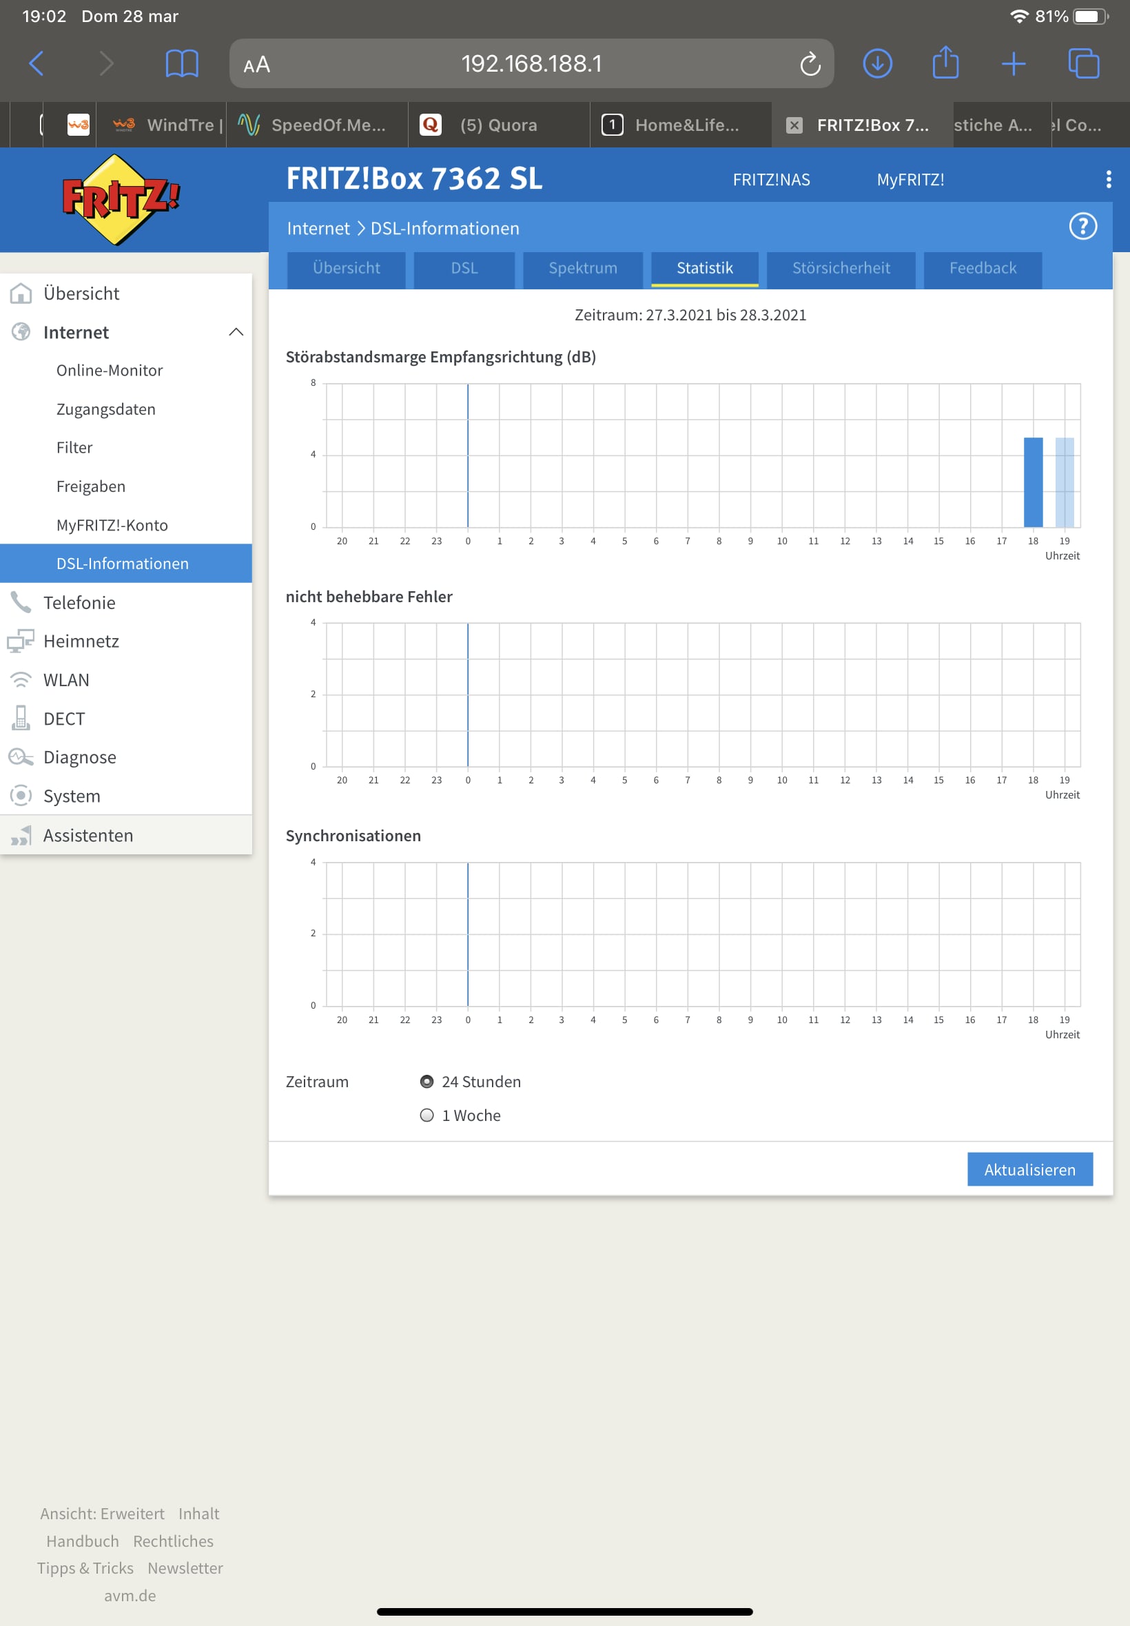Open Safari bookmarks book icon
The width and height of the screenshot is (1130, 1626).
pyautogui.click(x=181, y=63)
